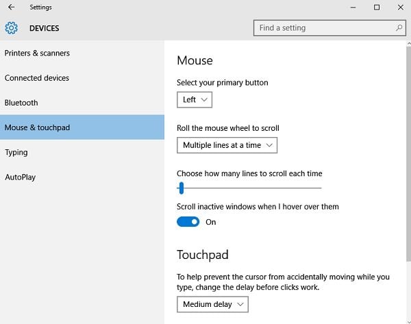Click the Devices gear icon

click(11, 28)
